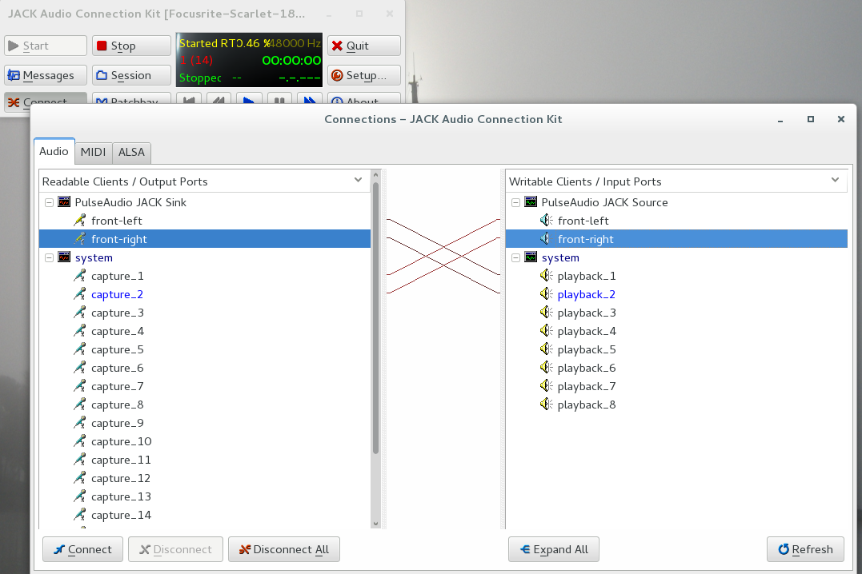
Task: Click the speaker icon of playback_2
Action: point(546,294)
